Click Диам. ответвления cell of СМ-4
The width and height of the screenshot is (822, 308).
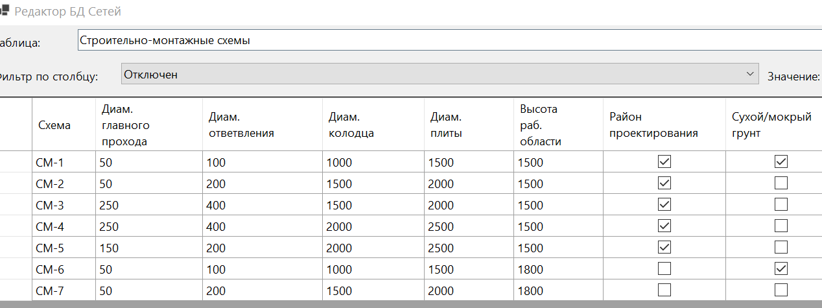(262, 226)
